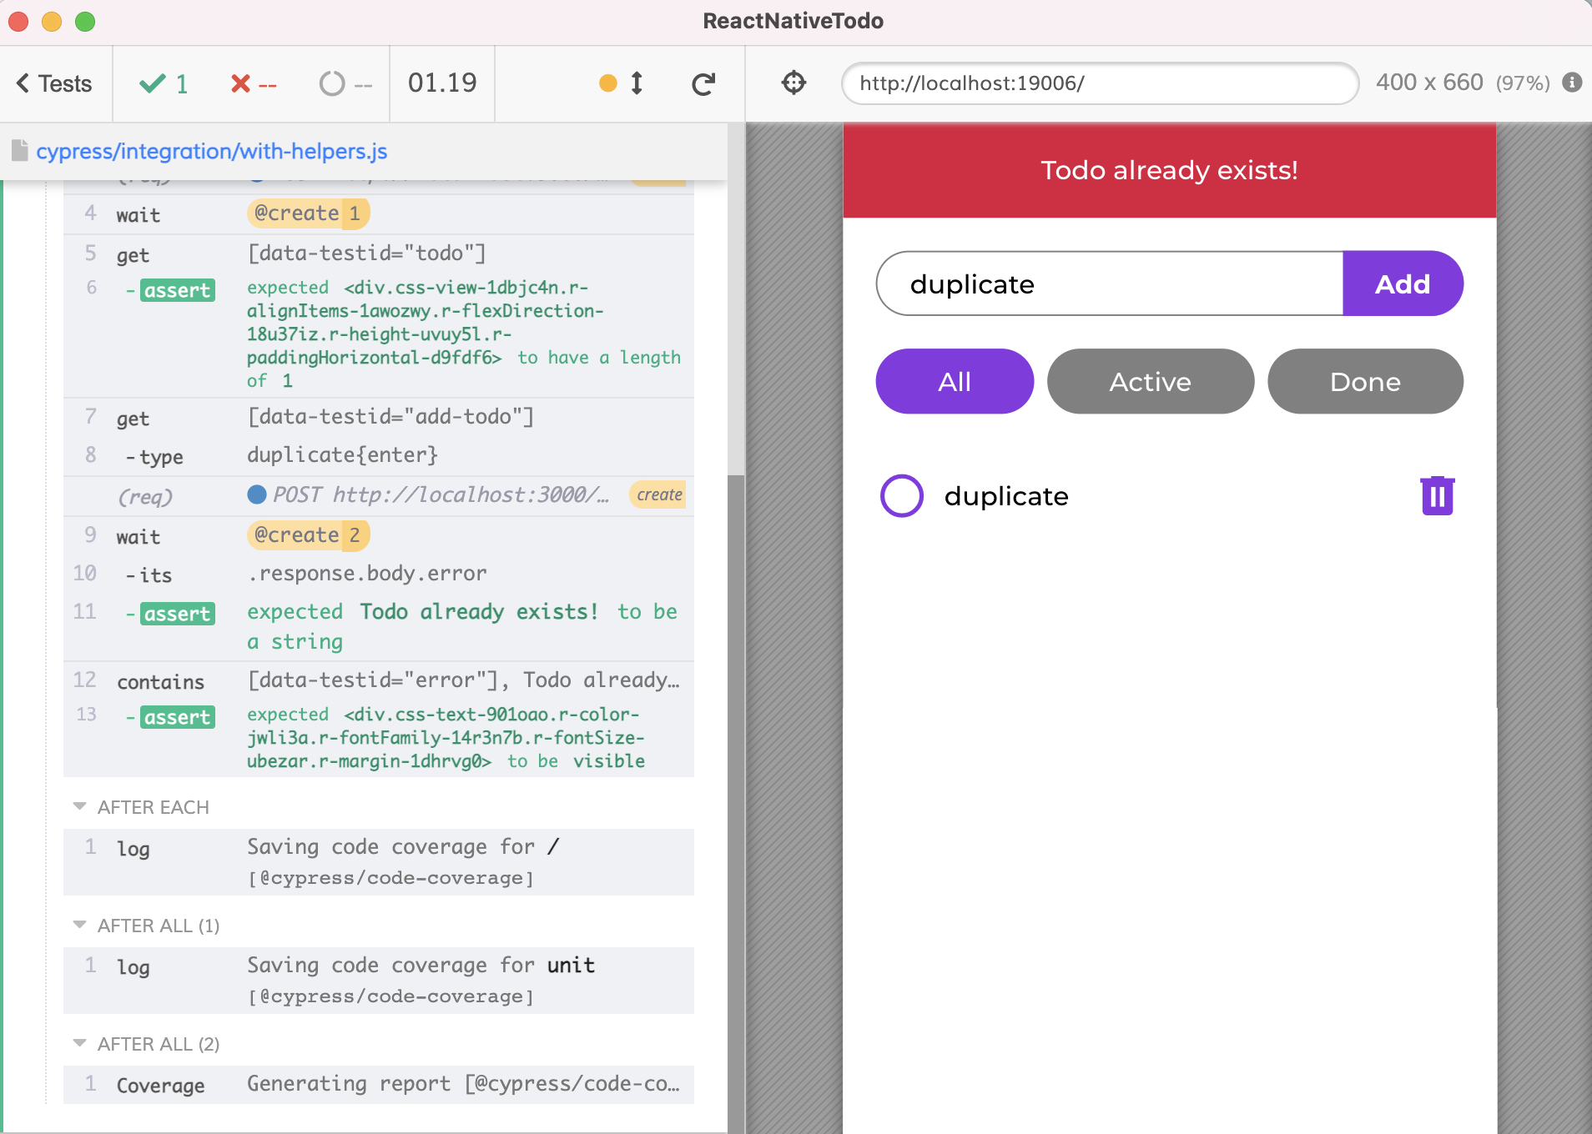Collapse the AFTER EACH hook
Image resolution: width=1592 pixels, height=1134 pixels.
tap(141, 807)
